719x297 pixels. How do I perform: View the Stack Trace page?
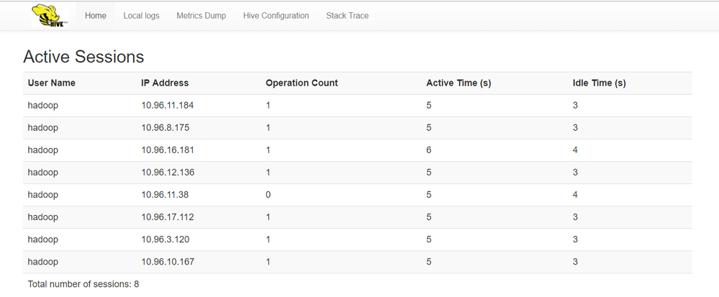347,16
